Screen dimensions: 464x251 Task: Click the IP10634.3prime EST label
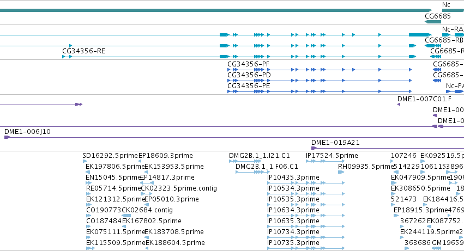point(293,211)
